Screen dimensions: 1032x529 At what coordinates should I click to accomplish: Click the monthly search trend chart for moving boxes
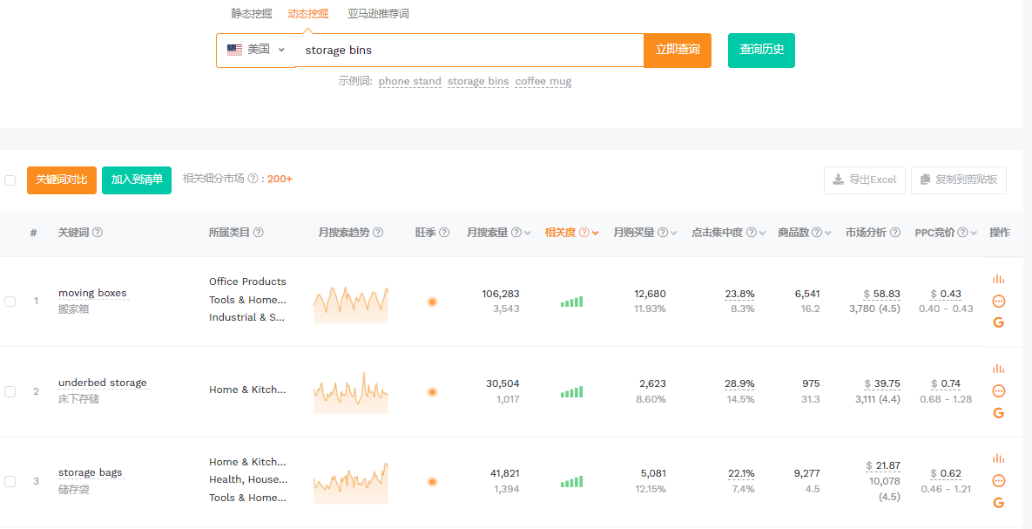(350, 302)
